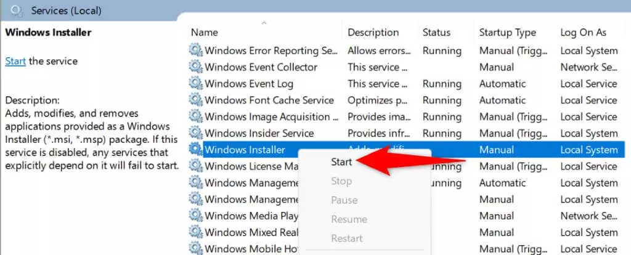Viewport: 631px width, 255px height.
Task: Select the highlighted Windows Installer name
Action: tap(245, 150)
